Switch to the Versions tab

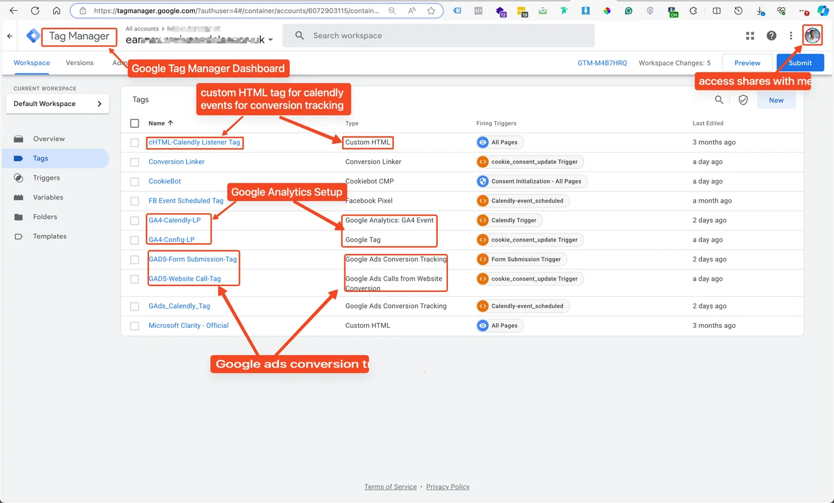click(79, 63)
